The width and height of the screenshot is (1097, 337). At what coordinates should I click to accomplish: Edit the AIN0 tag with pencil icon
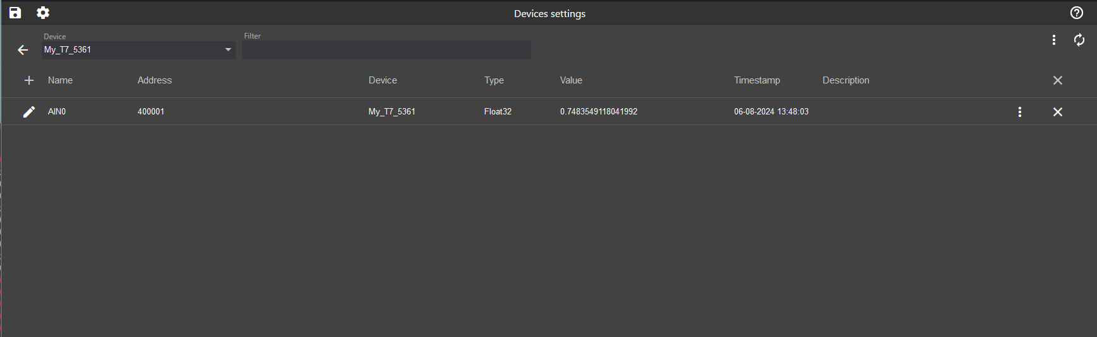click(x=28, y=112)
